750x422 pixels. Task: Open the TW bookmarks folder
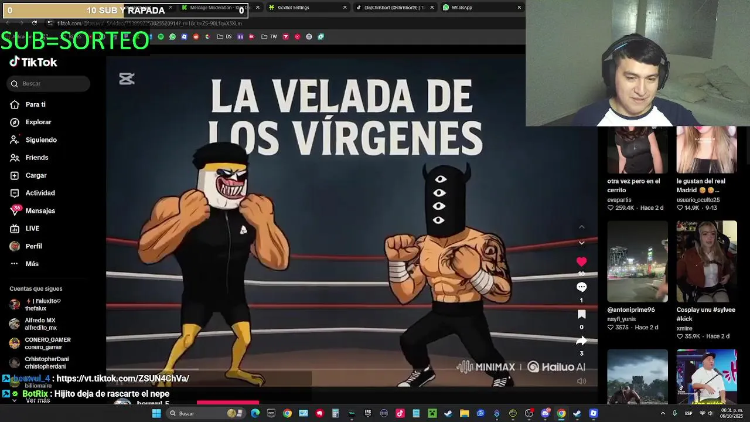(269, 36)
